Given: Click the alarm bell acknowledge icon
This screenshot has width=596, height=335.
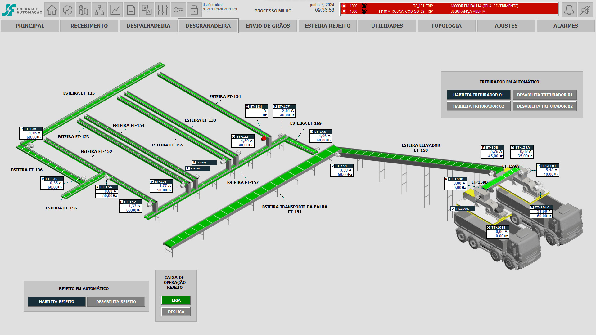Looking at the screenshot, I should (x=569, y=10).
